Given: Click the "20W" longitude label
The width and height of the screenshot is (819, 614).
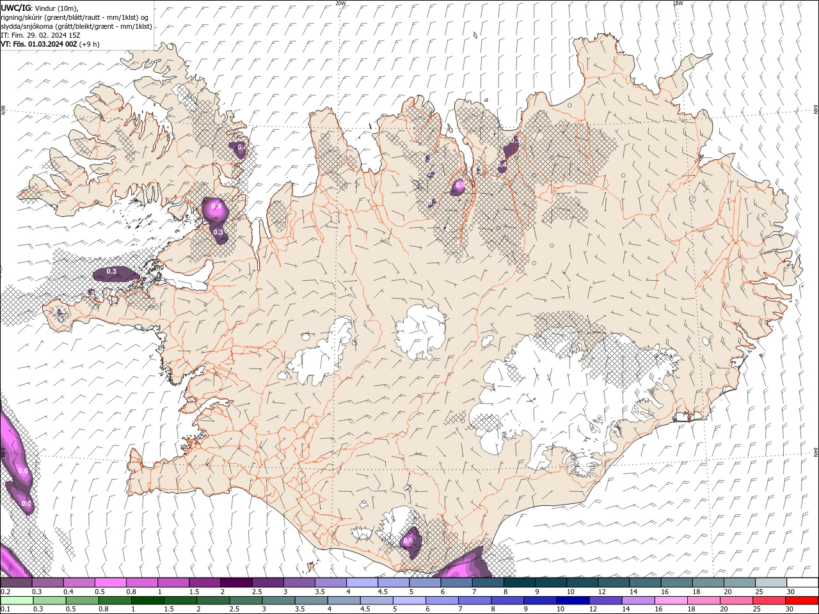Looking at the screenshot, I should 340,3.
